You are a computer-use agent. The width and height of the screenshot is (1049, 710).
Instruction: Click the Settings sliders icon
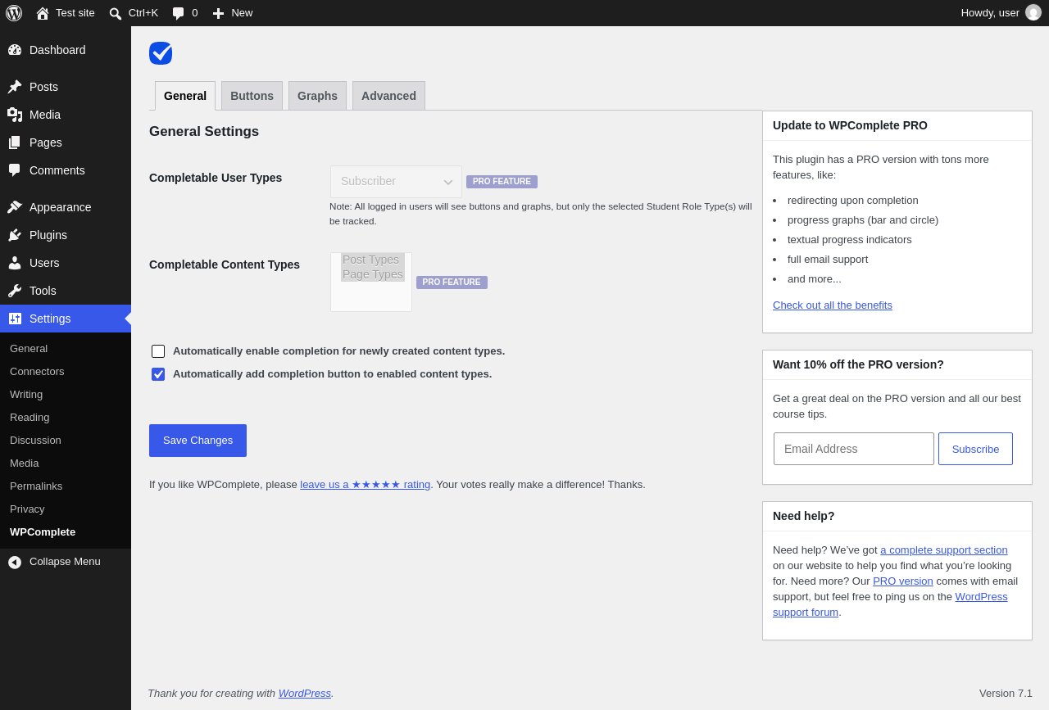pyautogui.click(x=15, y=319)
